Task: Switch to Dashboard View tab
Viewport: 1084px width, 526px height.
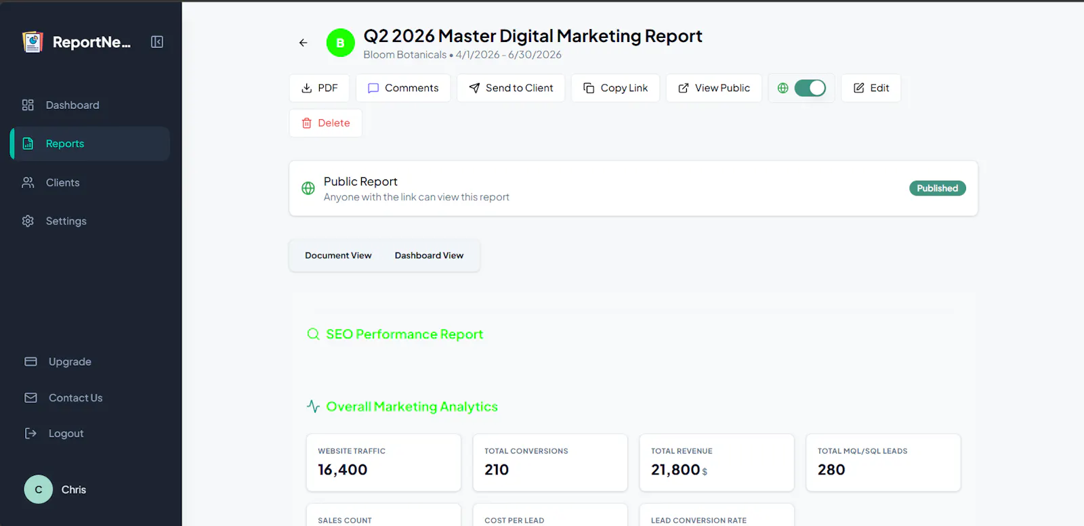Action: pos(430,255)
